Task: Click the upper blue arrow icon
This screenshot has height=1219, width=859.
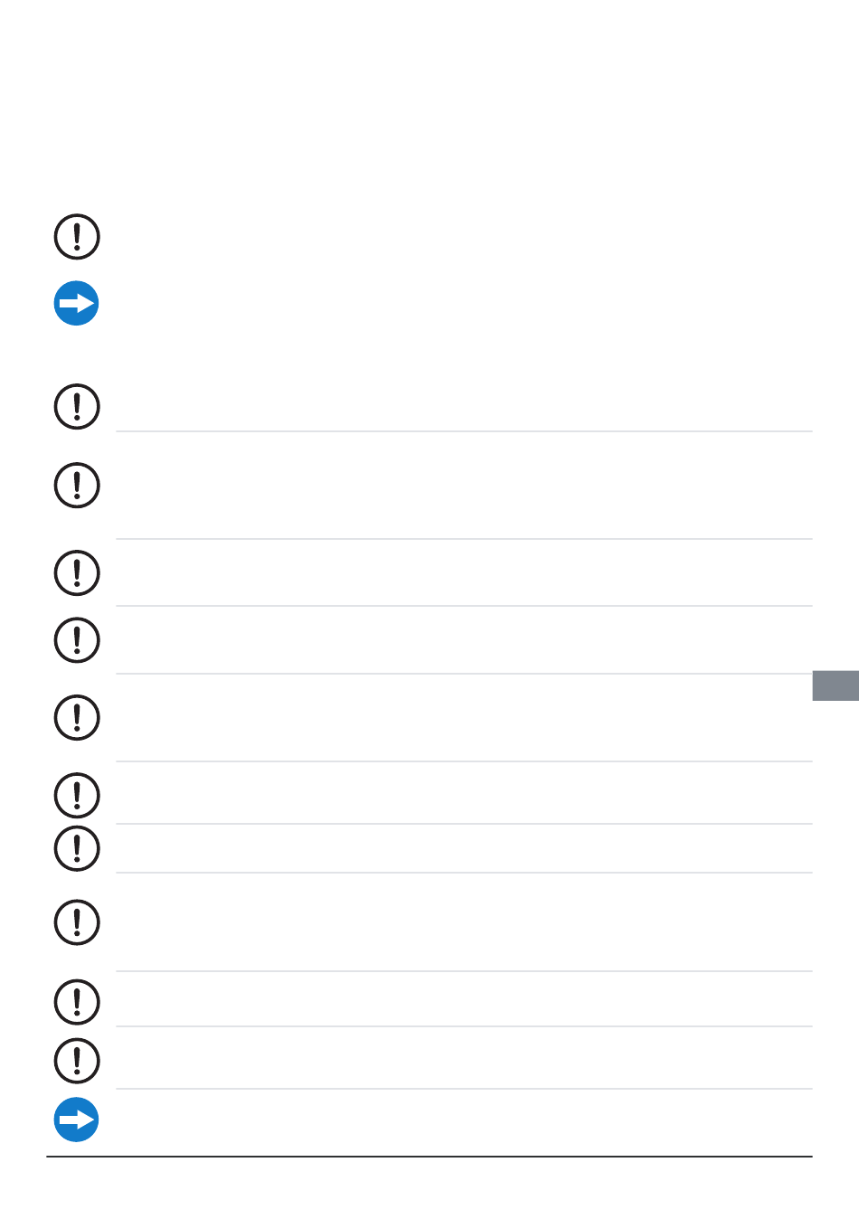Action: pos(77,303)
